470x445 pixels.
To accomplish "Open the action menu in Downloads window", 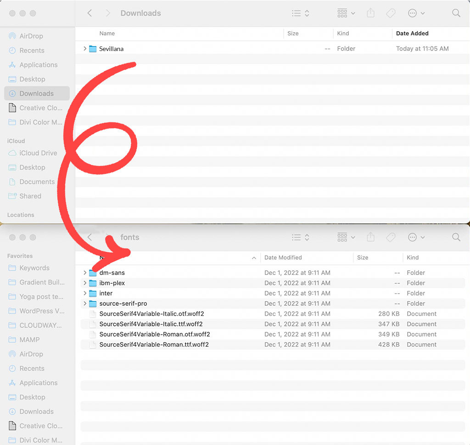I will [x=416, y=13].
